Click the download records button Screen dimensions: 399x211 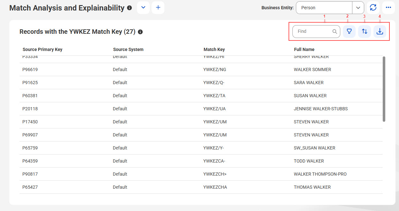pyautogui.click(x=380, y=32)
